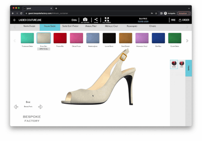
Task: Switch to the Italian Suede material tab
Action: click(50, 27)
